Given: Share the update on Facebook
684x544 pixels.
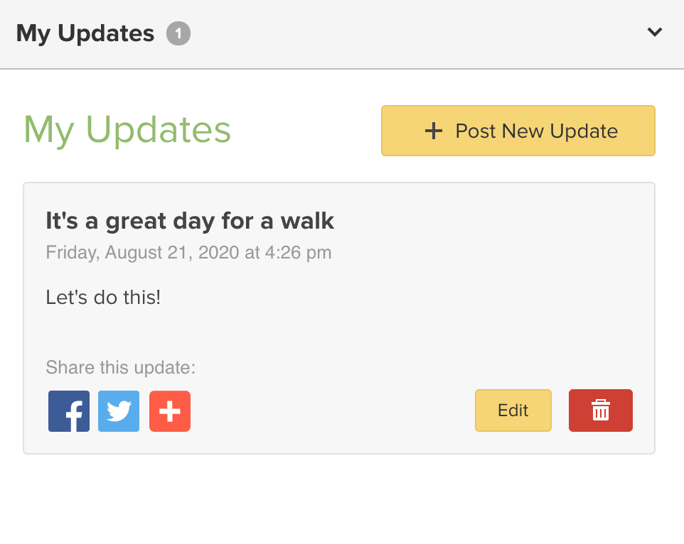Looking at the screenshot, I should click(69, 411).
